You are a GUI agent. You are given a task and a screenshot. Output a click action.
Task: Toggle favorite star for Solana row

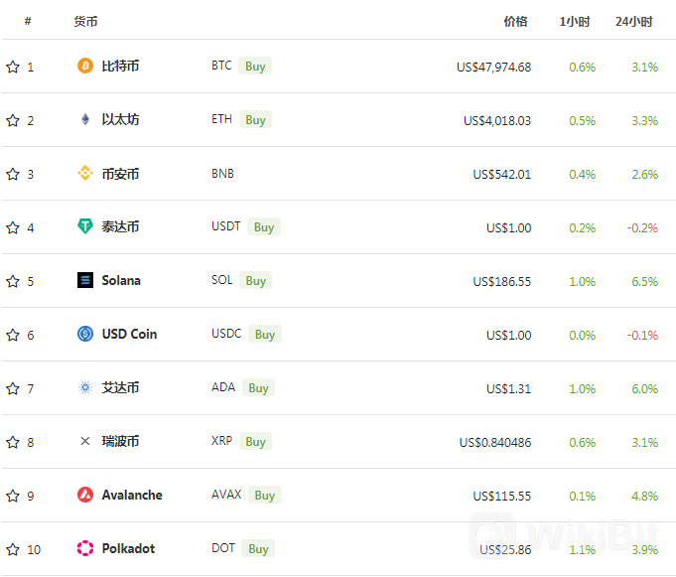tap(13, 281)
